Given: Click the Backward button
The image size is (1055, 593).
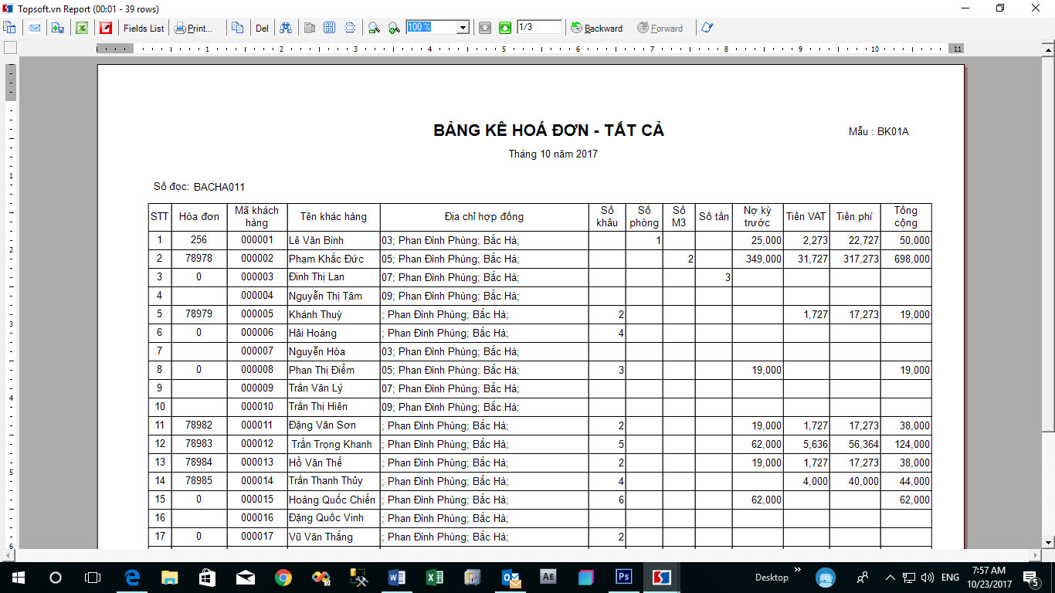Looking at the screenshot, I should [x=596, y=28].
